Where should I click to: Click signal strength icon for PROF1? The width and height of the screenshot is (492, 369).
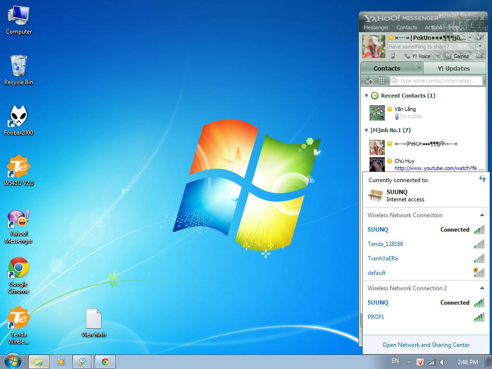[479, 317]
